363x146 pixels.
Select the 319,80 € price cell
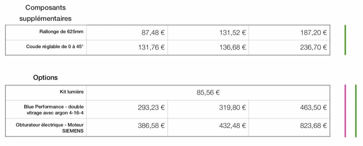[208, 109]
